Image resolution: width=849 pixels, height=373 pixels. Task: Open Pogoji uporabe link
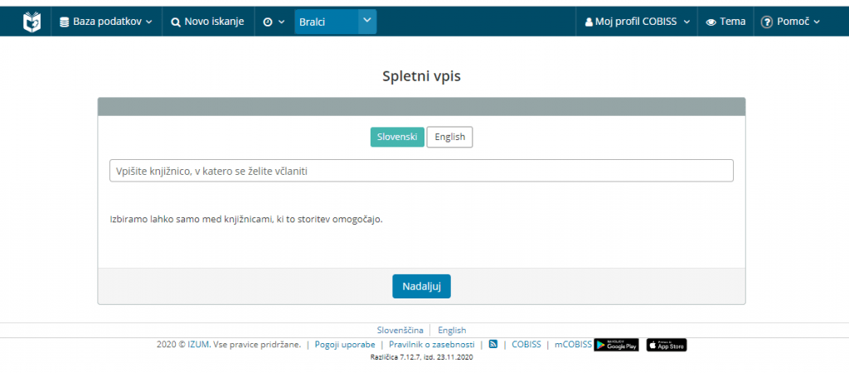click(x=345, y=344)
